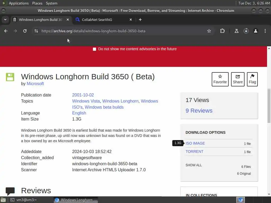The height and width of the screenshot is (203, 271).
Task: Go back with the browser back arrow
Action: click(6, 31)
